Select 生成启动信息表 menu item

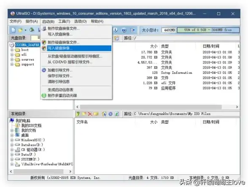pos(76,90)
